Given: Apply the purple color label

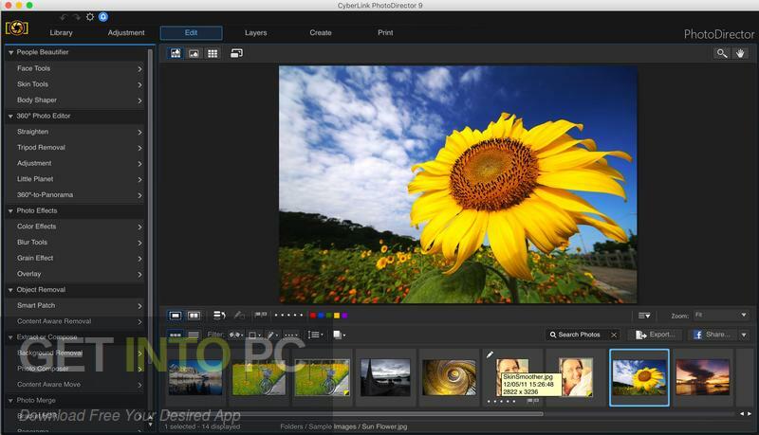Looking at the screenshot, I should pos(344,316).
